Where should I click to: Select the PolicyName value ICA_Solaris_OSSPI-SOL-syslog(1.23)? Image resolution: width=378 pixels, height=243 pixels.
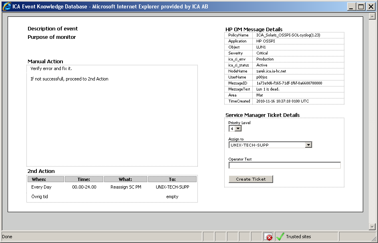click(288, 35)
